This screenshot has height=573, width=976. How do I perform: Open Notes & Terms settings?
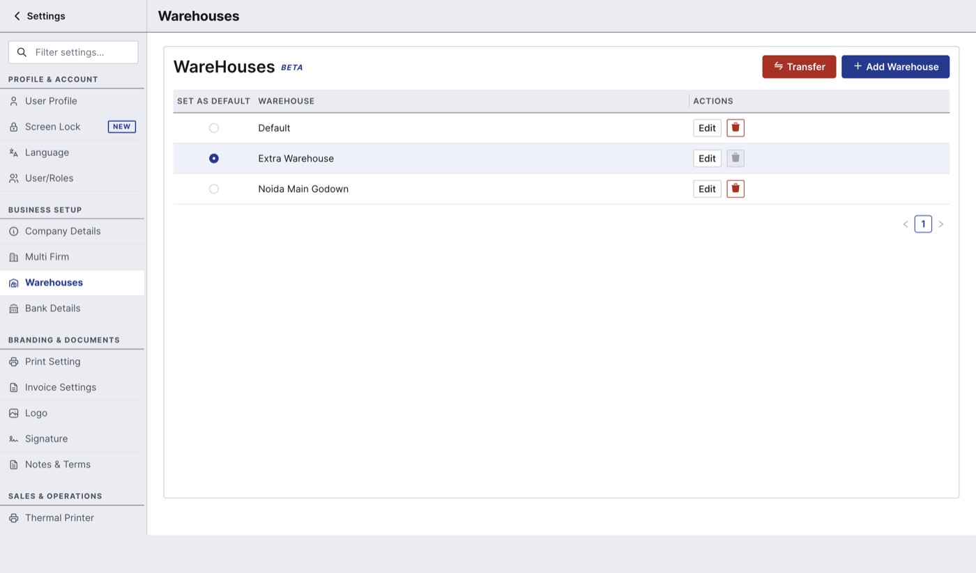click(73, 465)
